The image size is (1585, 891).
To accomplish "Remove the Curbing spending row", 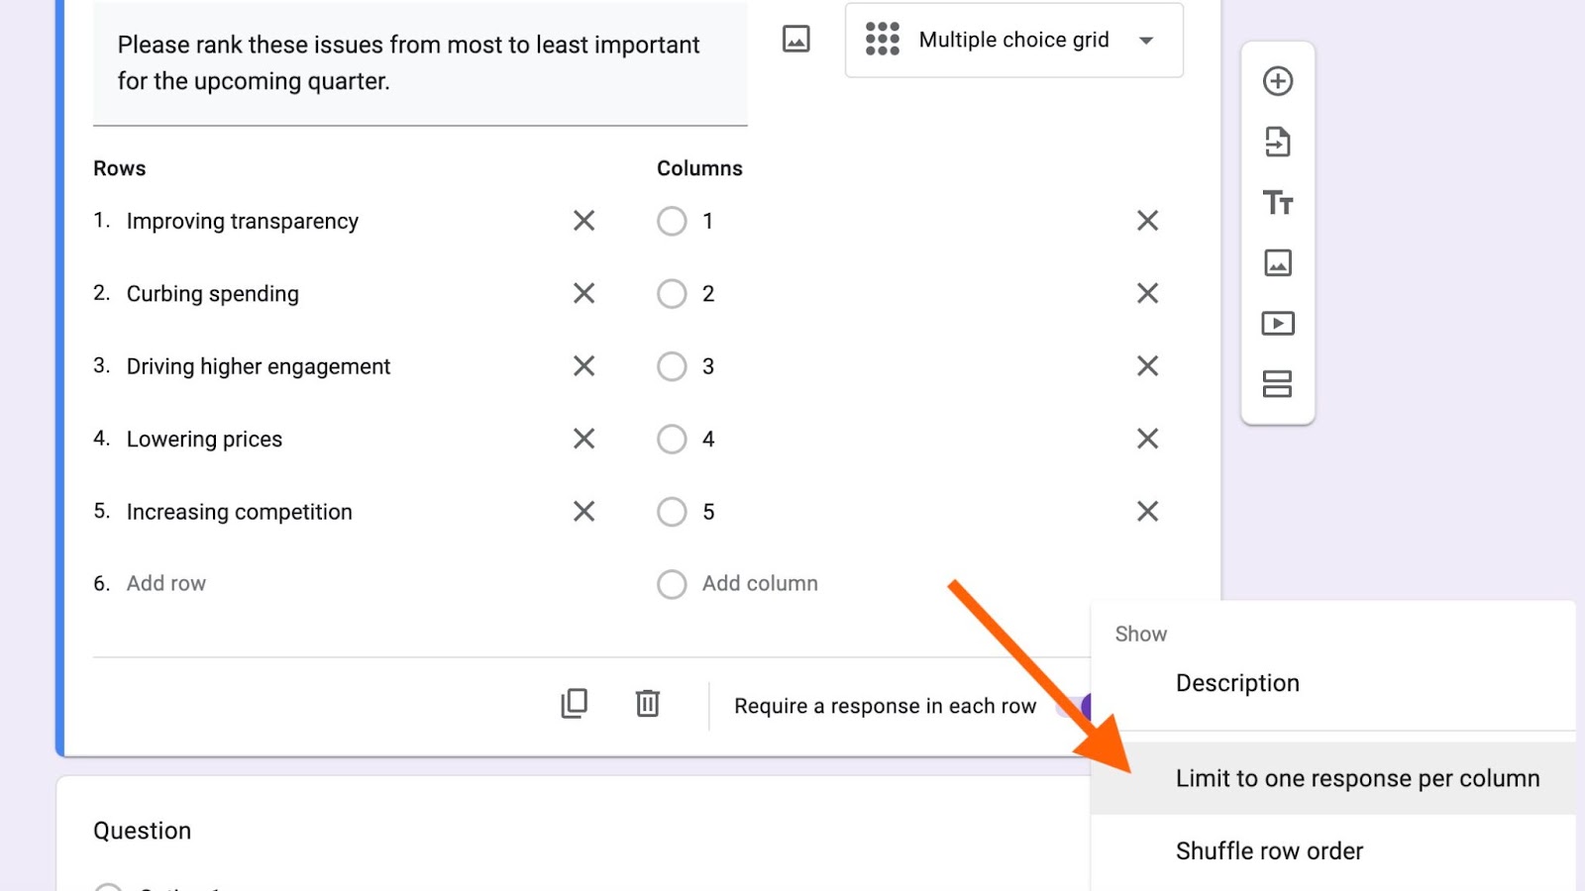I will pyautogui.click(x=584, y=293).
